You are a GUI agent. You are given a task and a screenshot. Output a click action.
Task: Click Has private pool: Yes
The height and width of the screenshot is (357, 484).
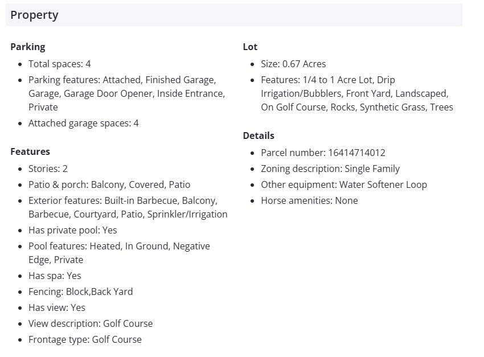click(x=72, y=230)
